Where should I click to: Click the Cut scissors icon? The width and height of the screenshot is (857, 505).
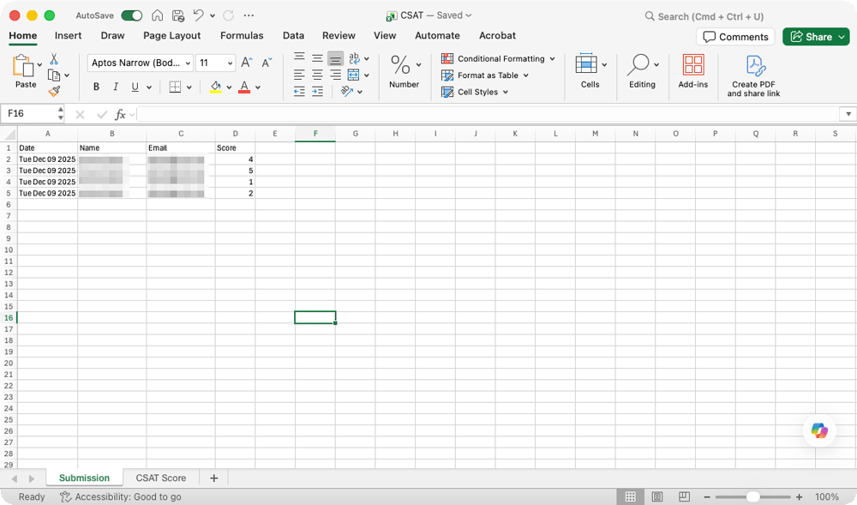(54, 59)
